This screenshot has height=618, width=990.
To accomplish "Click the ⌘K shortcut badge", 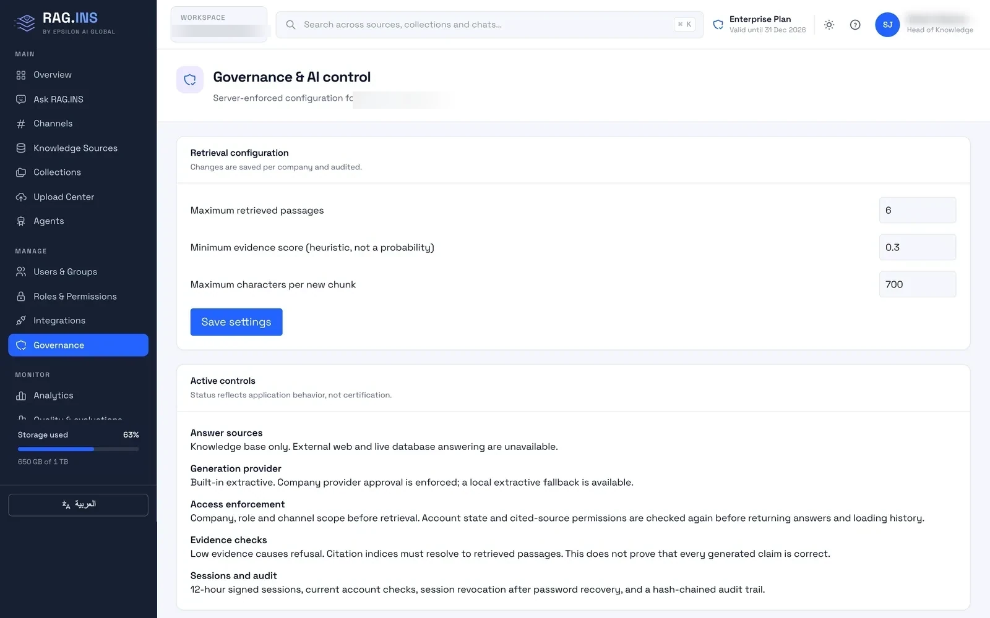I will [x=684, y=25].
